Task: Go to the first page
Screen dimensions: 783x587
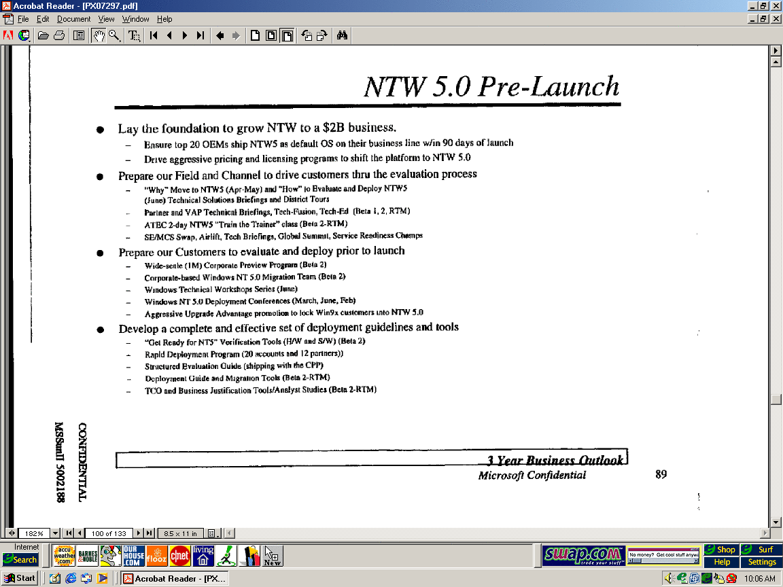Action: 154,35
